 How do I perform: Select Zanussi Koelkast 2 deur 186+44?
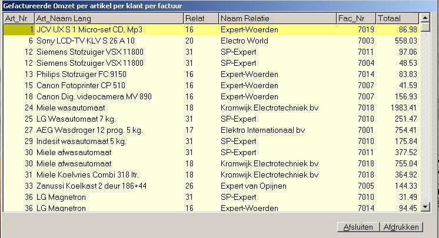point(211,186)
